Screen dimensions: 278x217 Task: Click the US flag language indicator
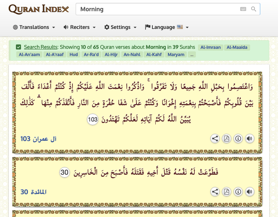coord(180,27)
